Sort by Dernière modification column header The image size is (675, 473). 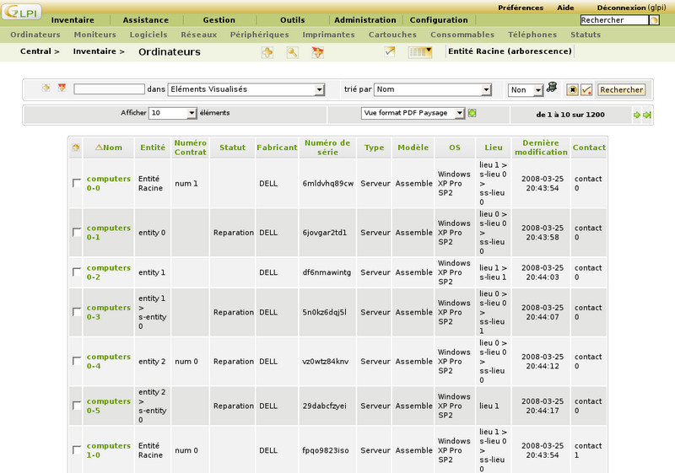tap(541, 148)
